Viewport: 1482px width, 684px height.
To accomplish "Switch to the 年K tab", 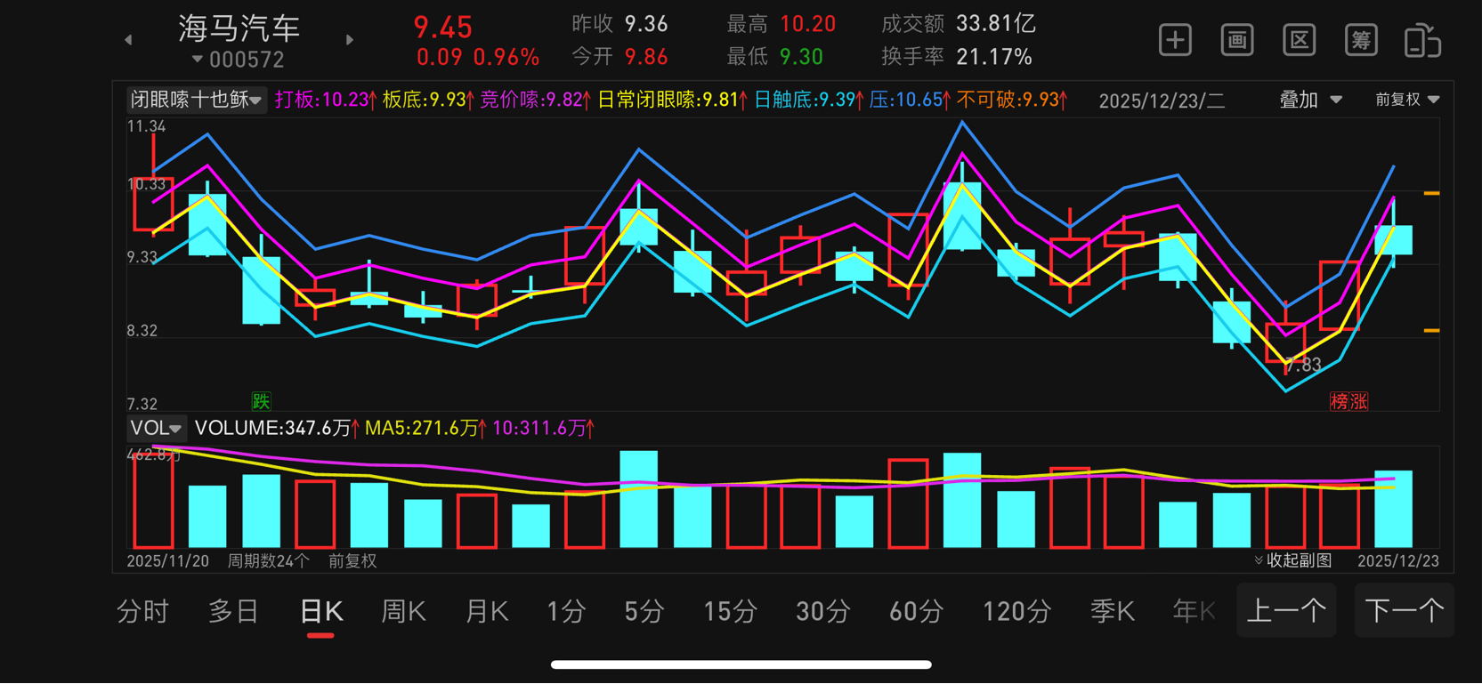I will tap(1195, 612).
